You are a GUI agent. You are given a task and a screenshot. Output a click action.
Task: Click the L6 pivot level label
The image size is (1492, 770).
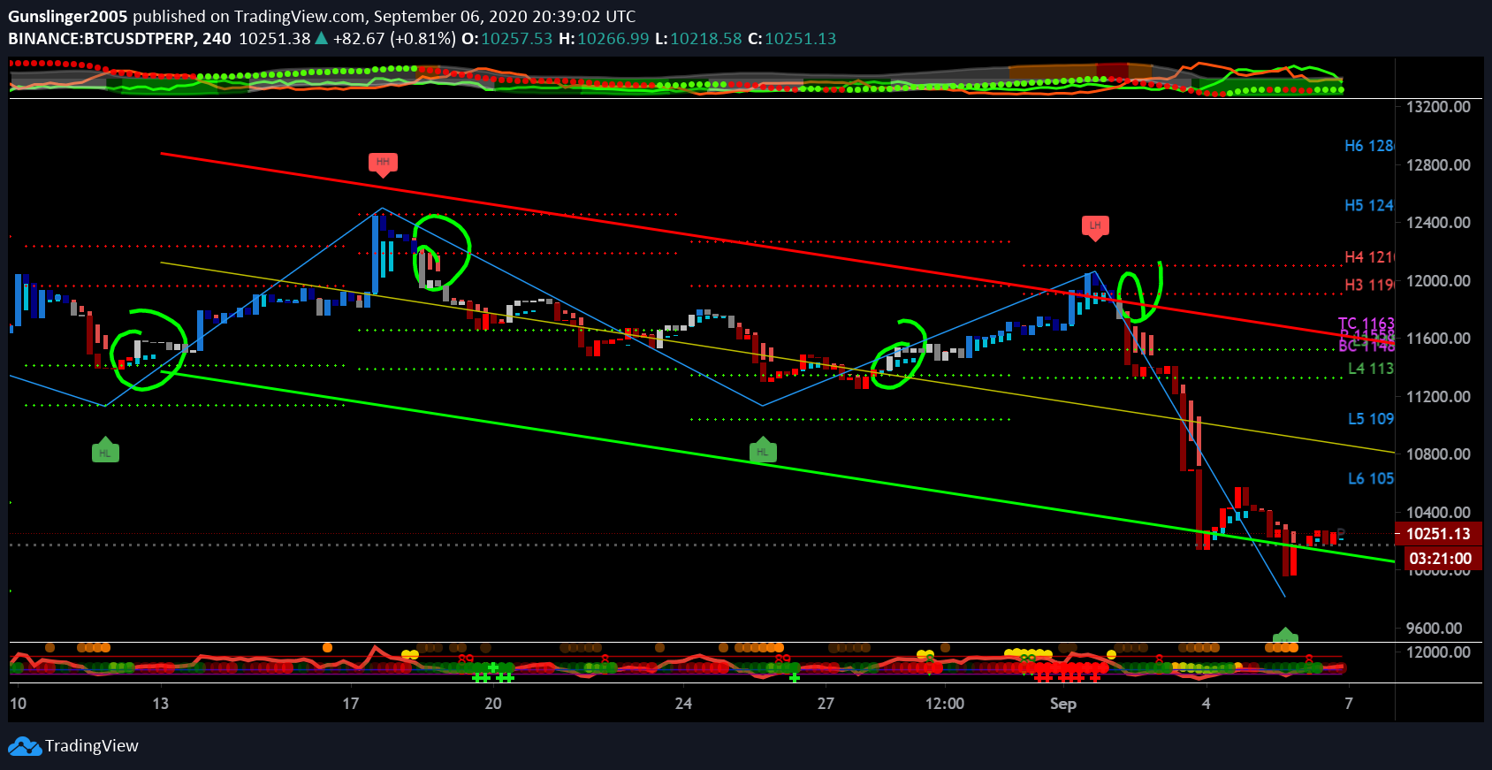[x=1371, y=478]
